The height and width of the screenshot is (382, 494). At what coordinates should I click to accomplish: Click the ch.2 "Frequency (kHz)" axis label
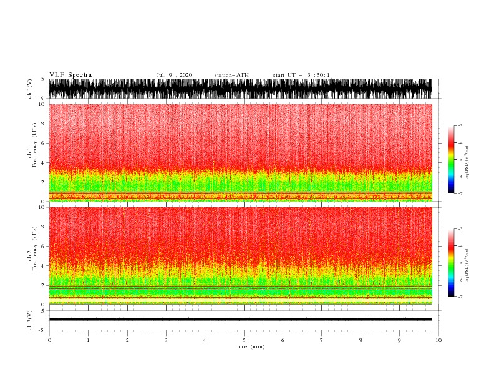35,248
